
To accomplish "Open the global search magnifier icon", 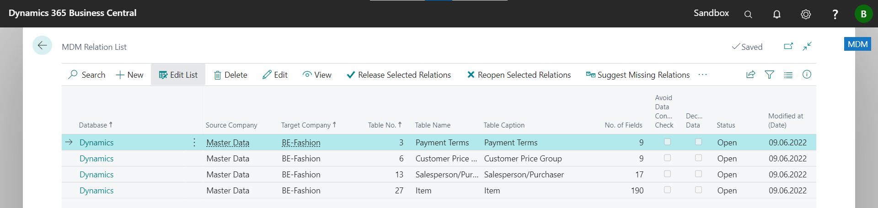I will [748, 14].
